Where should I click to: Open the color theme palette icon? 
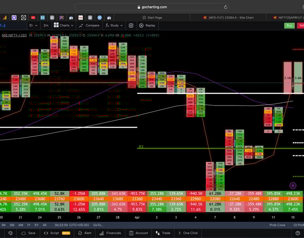coord(10,233)
